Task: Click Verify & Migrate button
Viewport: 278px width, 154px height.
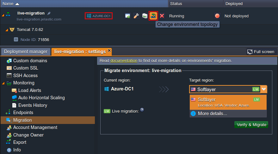Action: click(251, 125)
